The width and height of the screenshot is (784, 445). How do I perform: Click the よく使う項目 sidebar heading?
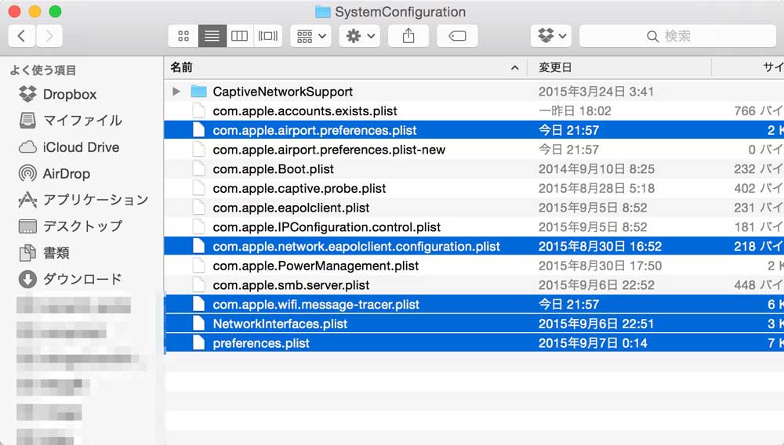click(43, 71)
